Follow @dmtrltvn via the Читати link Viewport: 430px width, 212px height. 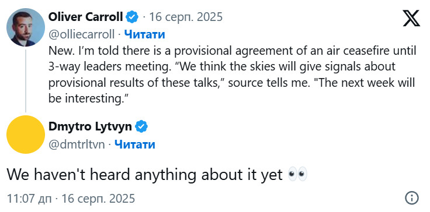[x=135, y=144]
